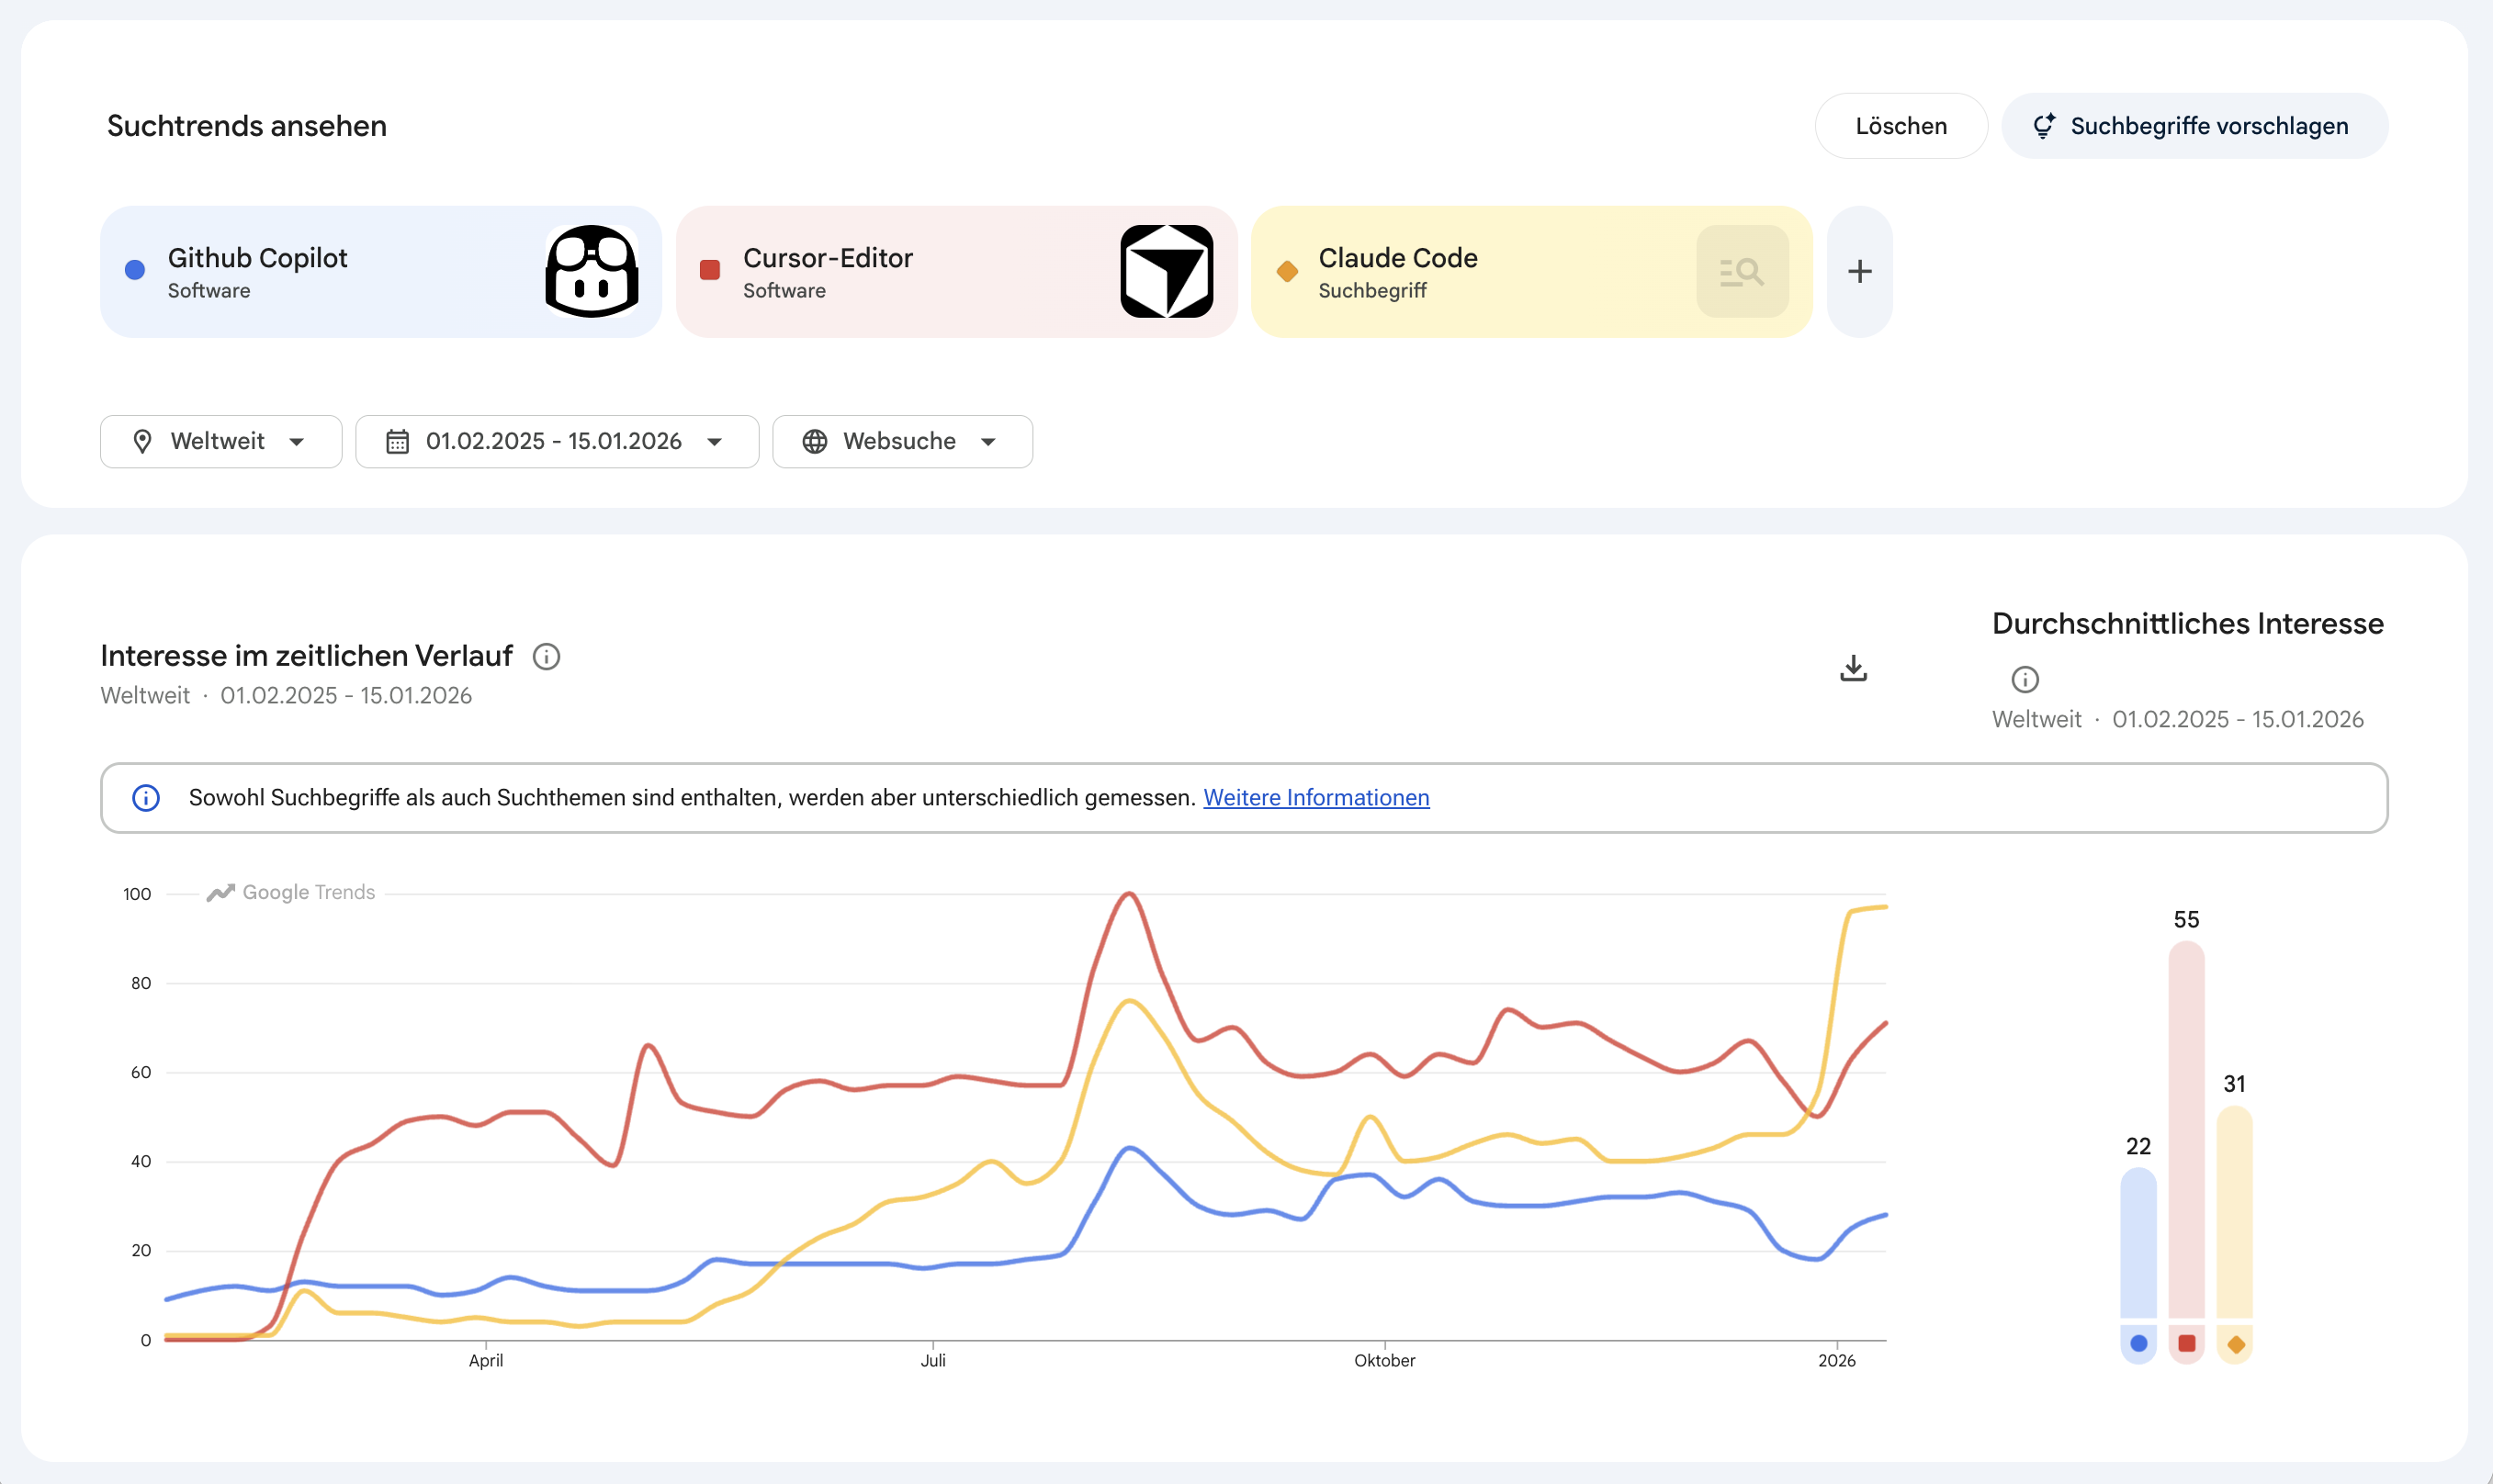Select the Claude Code search term text
The image size is (2493, 1484).
(x=1397, y=258)
